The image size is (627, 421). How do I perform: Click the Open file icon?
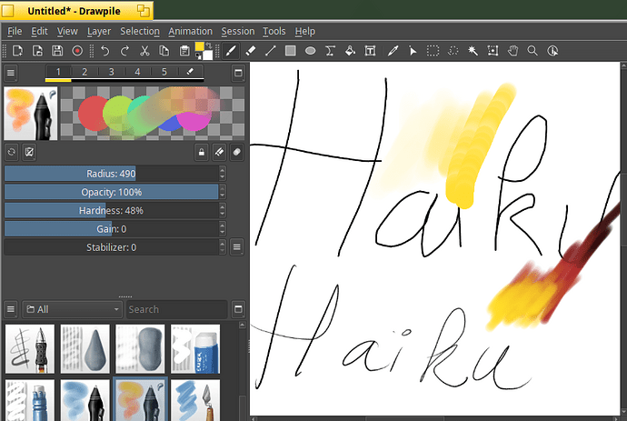click(37, 51)
